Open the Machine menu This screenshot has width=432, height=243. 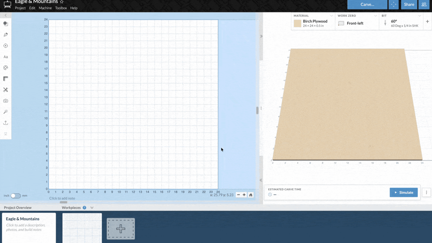coord(45,8)
